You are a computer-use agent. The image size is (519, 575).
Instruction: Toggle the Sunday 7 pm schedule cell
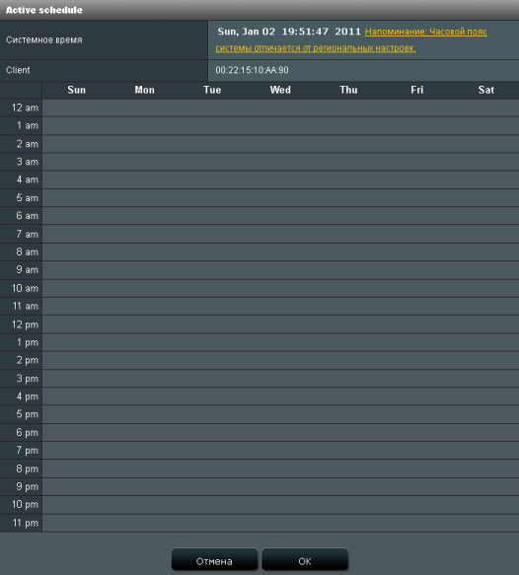point(76,451)
